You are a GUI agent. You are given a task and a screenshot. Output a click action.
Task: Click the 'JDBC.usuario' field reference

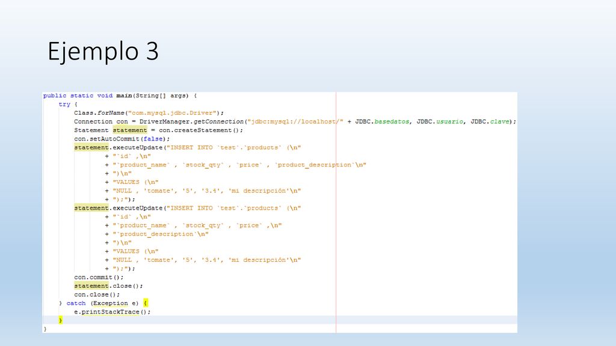click(x=440, y=121)
